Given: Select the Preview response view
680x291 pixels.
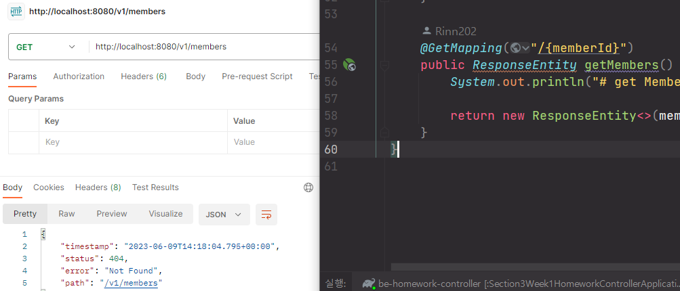Looking at the screenshot, I should tap(111, 214).
